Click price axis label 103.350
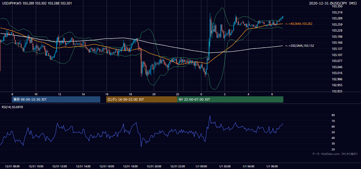 (337, 6)
